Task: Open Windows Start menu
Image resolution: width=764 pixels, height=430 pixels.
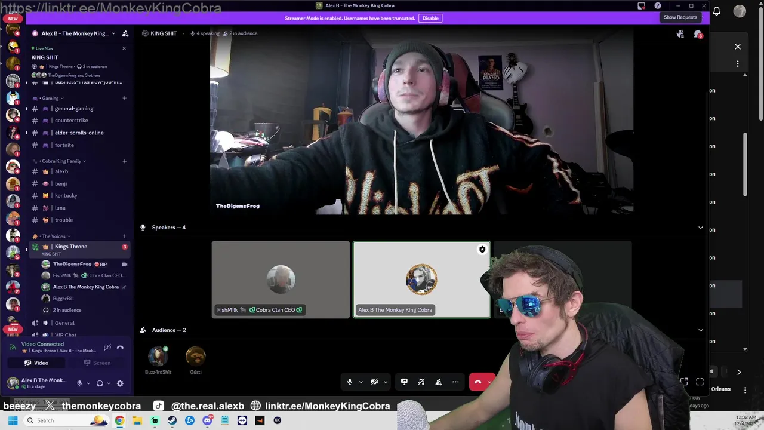Action: (13, 420)
